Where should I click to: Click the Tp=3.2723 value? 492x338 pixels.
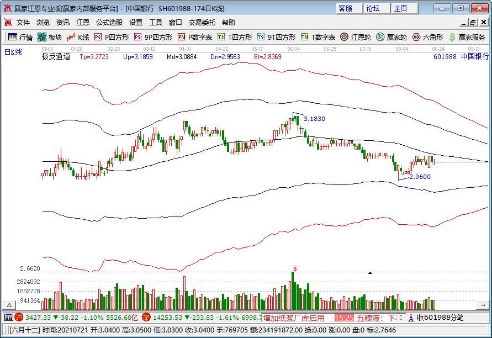pyautogui.click(x=94, y=57)
